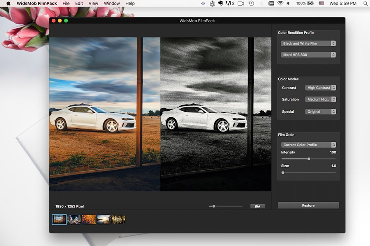Image resolution: width=370 pixels, height=246 pixels.
Task: Click the Restore button
Action: coord(308,205)
